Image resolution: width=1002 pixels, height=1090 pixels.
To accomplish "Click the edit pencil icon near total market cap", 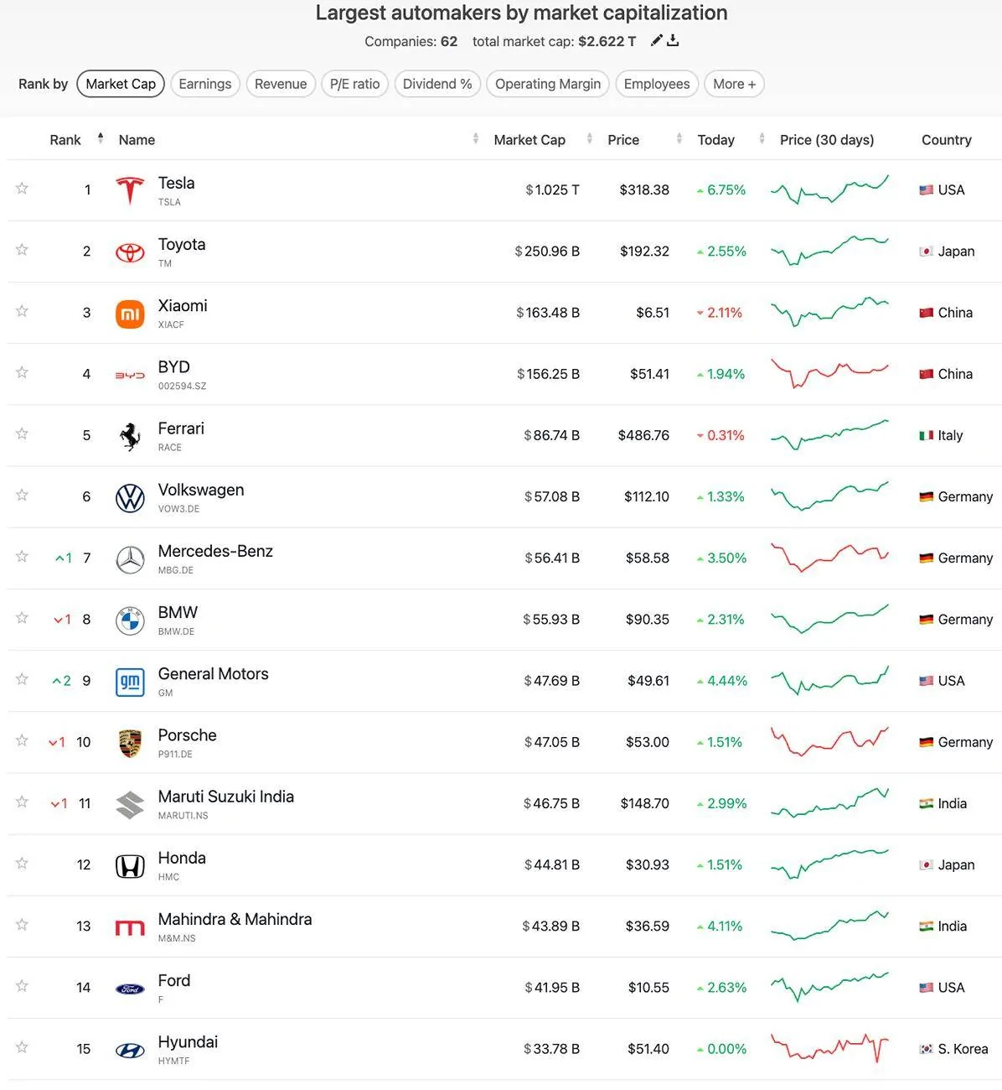I will click(x=657, y=40).
